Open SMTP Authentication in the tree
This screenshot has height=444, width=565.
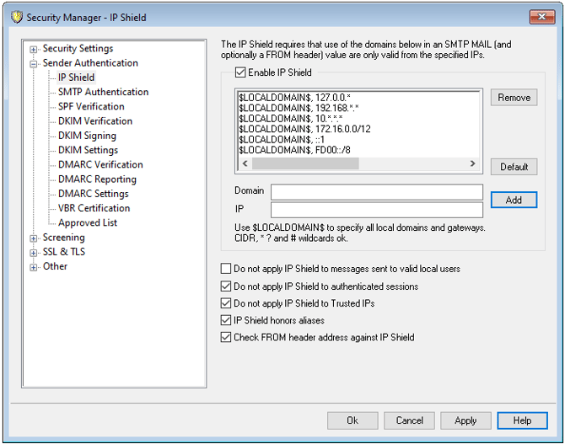(x=103, y=92)
